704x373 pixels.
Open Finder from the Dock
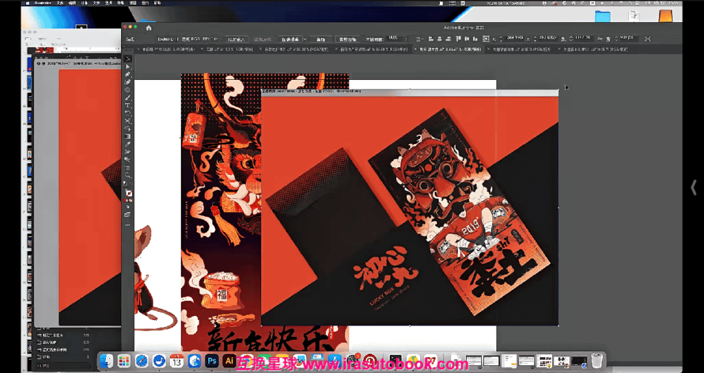107,361
